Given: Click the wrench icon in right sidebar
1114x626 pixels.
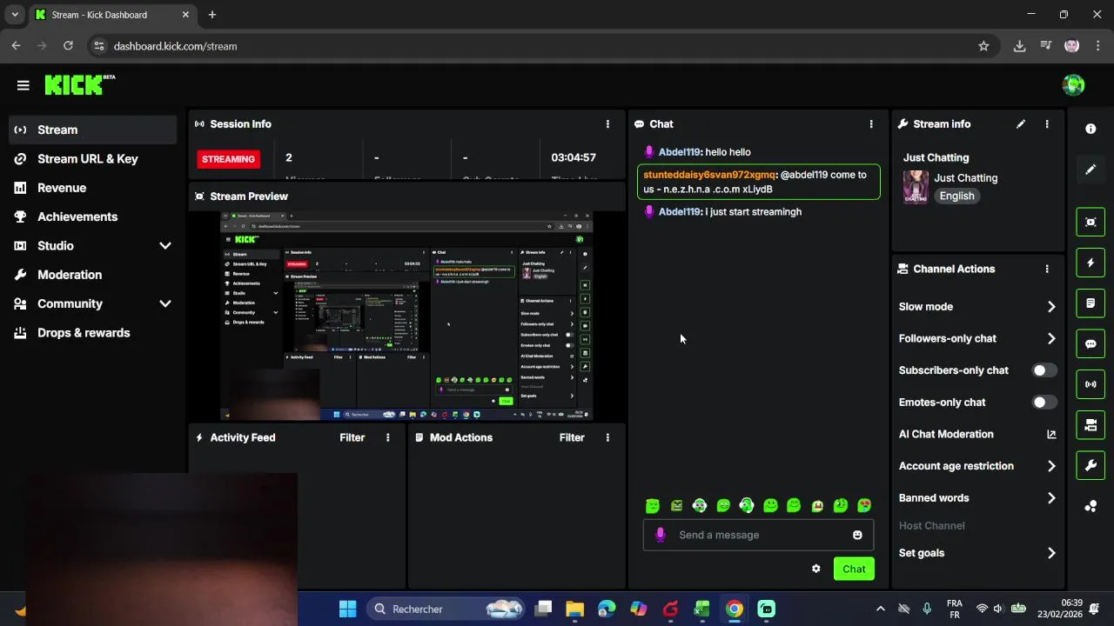Looking at the screenshot, I should 1091,465.
